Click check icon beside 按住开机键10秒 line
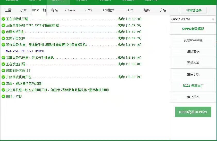 point(3,90)
